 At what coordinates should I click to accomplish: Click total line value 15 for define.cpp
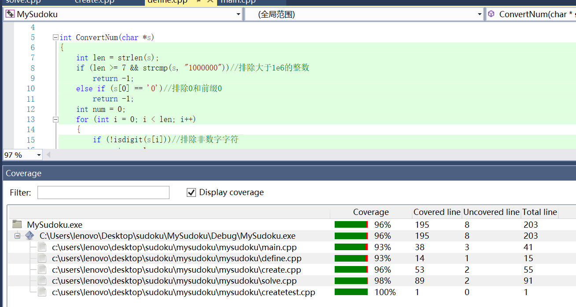(528, 258)
